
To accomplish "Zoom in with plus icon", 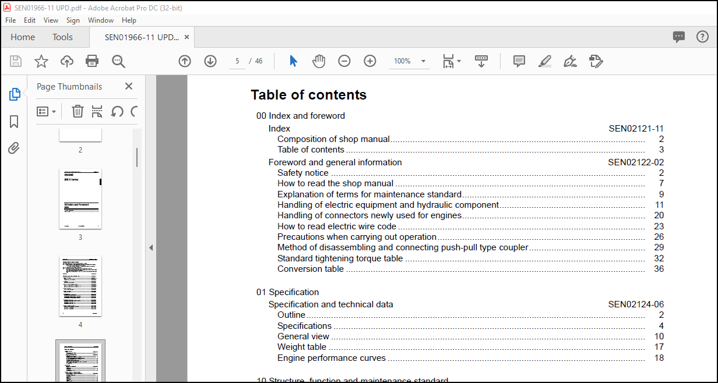I will click(x=370, y=61).
